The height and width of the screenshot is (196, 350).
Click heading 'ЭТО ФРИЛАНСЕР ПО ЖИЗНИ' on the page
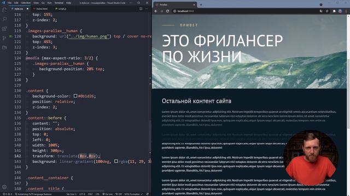click(x=223, y=48)
